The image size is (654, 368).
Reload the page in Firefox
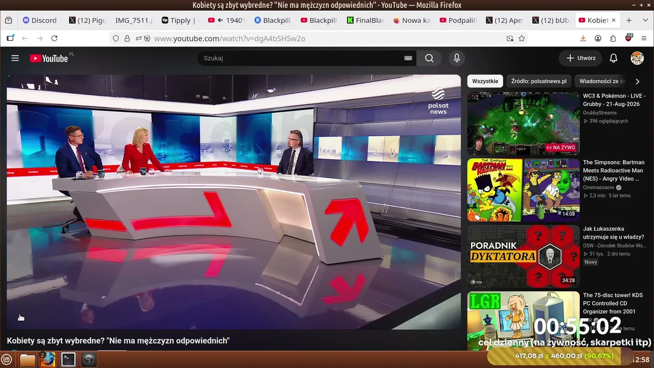coord(54,38)
